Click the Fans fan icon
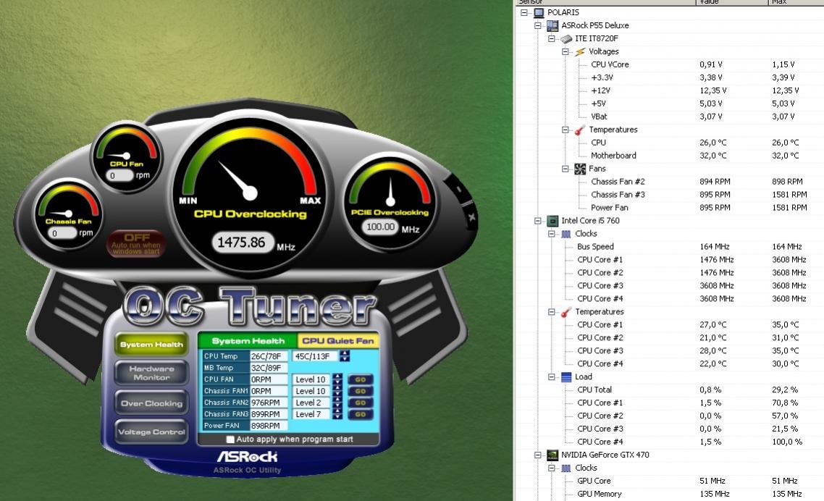This screenshot has height=501, width=824. point(580,169)
